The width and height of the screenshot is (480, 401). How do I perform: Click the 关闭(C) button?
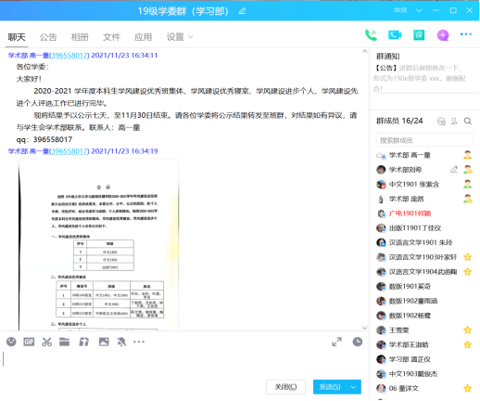click(x=285, y=387)
